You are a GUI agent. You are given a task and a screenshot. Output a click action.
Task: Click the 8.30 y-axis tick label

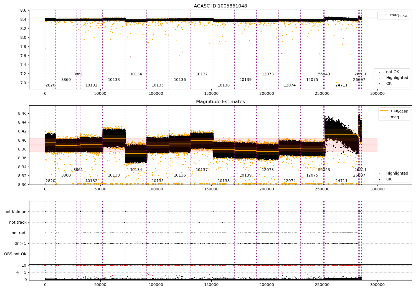click(x=22, y=185)
